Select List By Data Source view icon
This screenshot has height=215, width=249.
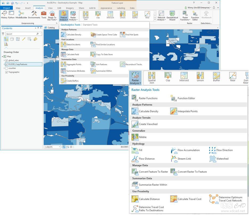pyautogui.click(x=12, y=39)
